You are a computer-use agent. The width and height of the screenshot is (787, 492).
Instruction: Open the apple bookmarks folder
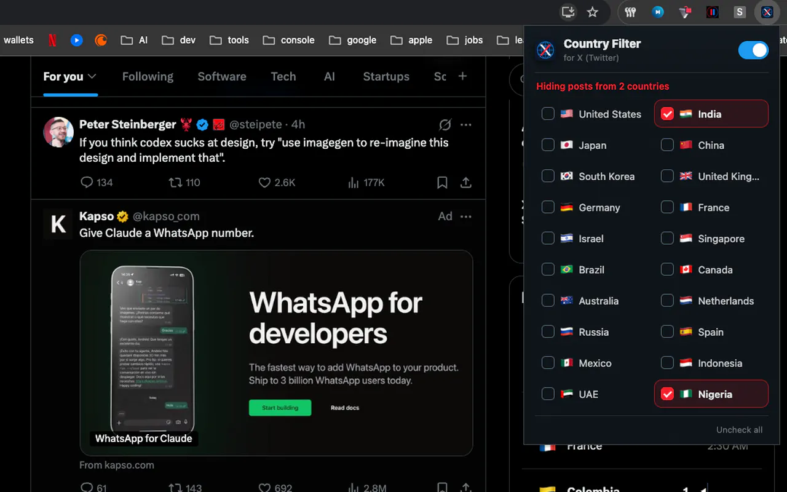coord(411,40)
